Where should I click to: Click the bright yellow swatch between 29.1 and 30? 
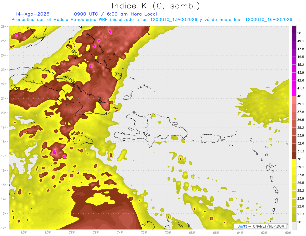coord(294,163)
